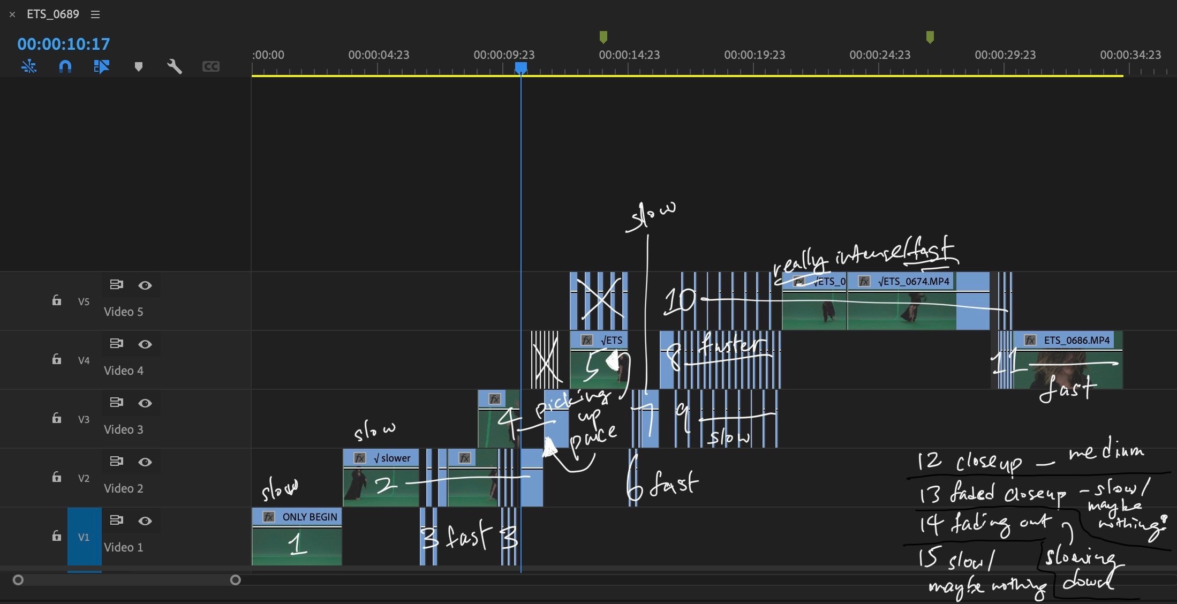This screenshot has height=604, width=1177.
Task: Click fx badge on slower clip
Action: pos(360,458)
